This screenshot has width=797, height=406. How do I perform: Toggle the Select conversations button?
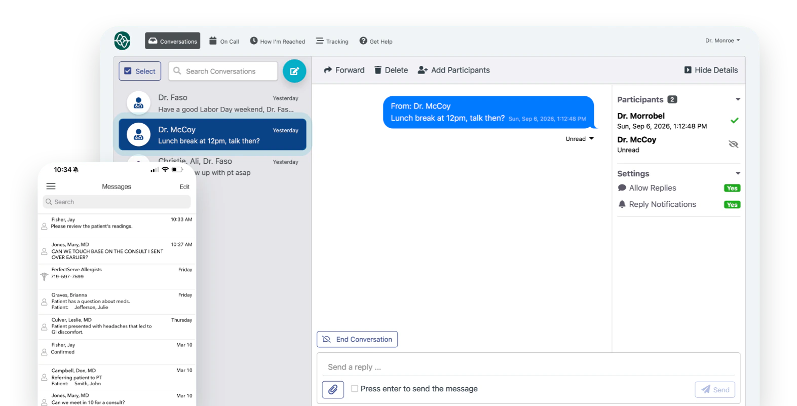(140, 71)
